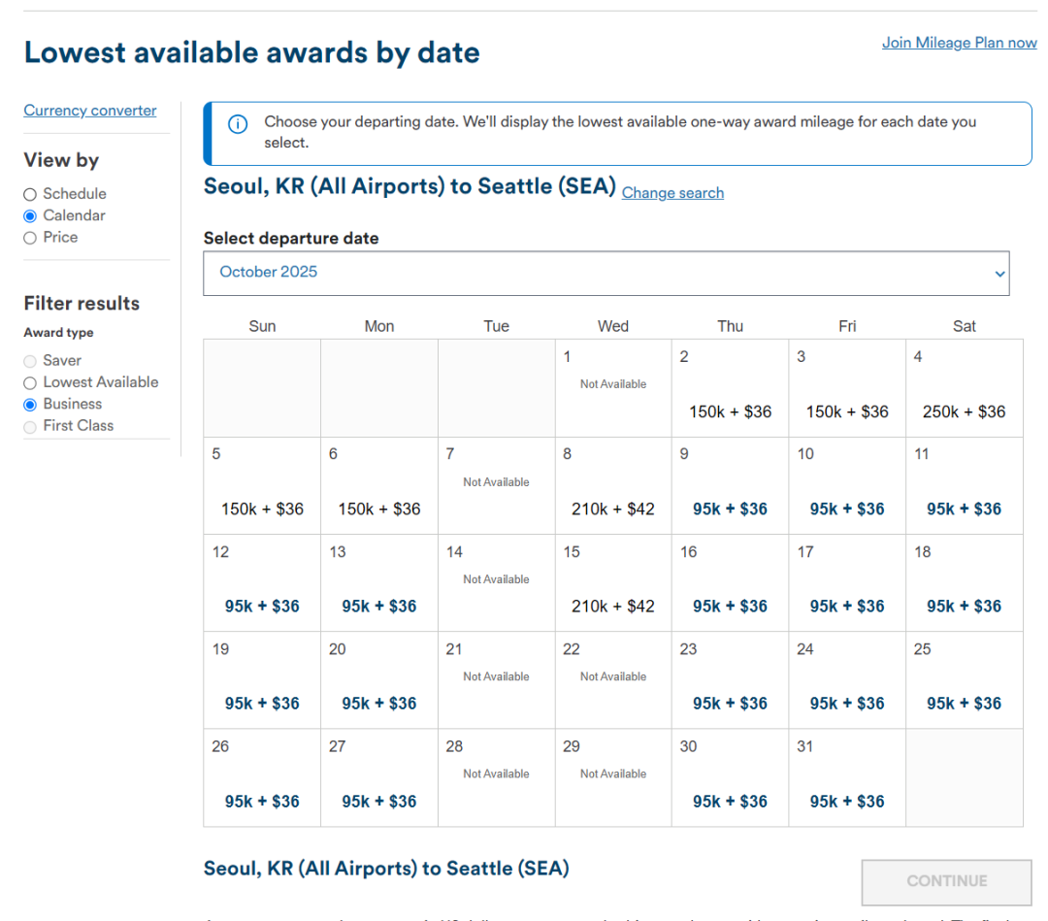
Task: Choose the Lowest Available award type
Action: 30,382
